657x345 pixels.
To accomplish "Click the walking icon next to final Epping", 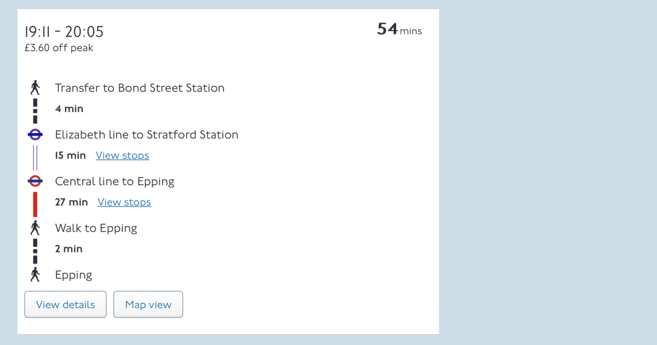I will tap(35, 275).
